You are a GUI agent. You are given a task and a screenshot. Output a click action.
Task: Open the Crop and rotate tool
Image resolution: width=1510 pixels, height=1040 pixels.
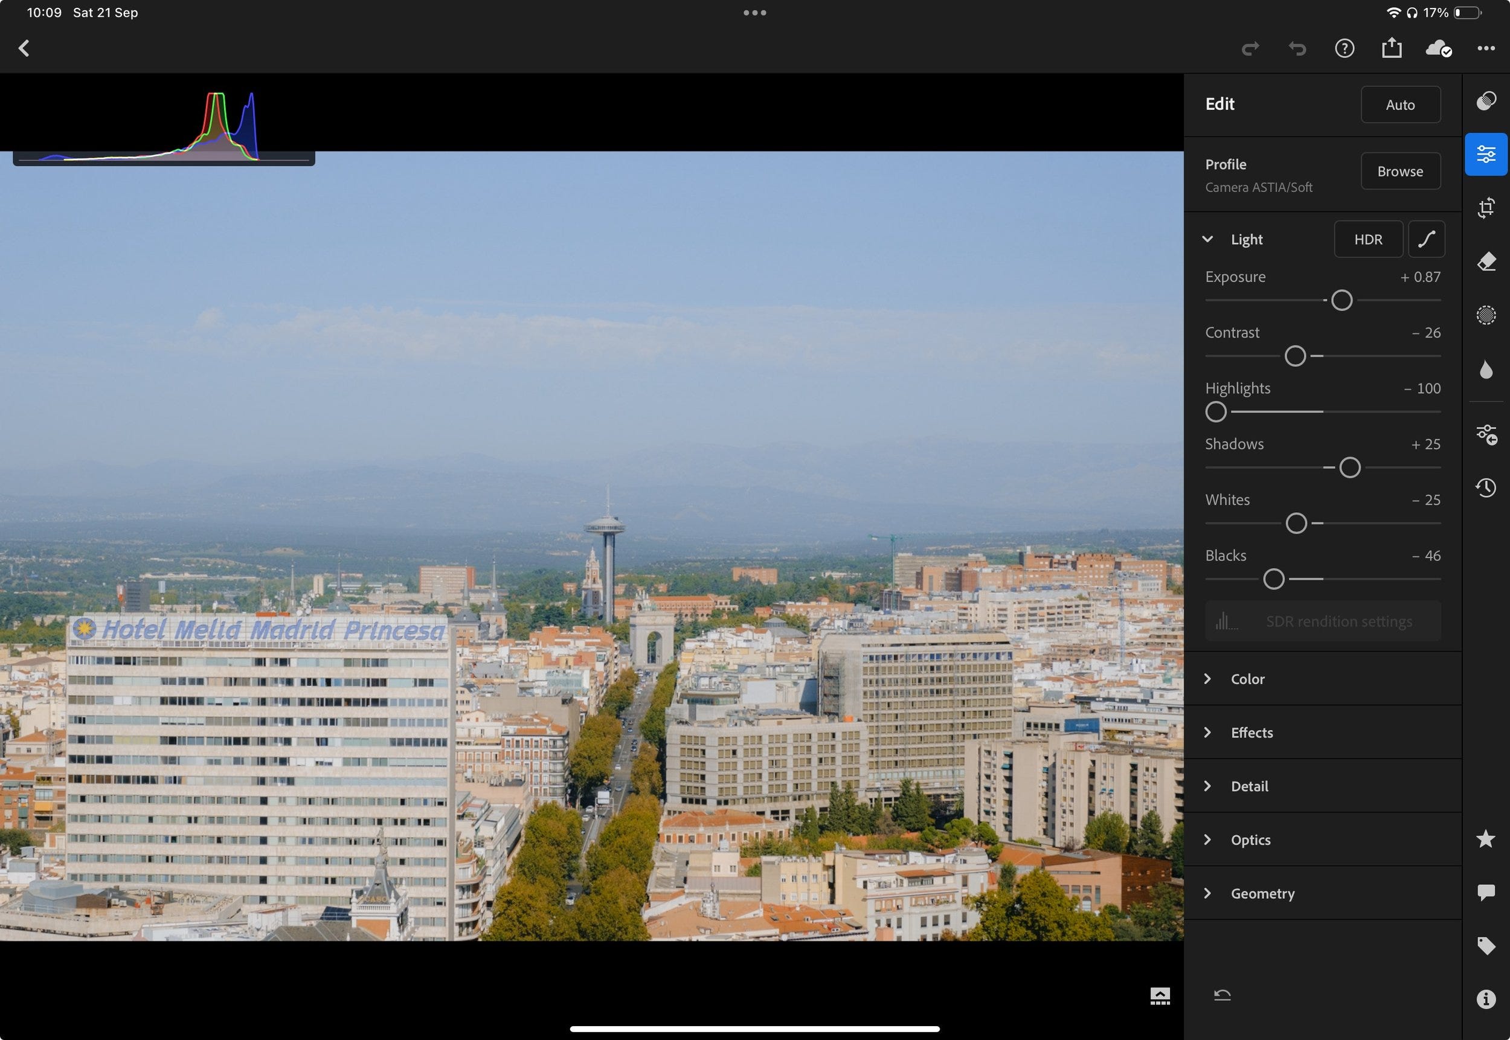(x=1486, y=208)
